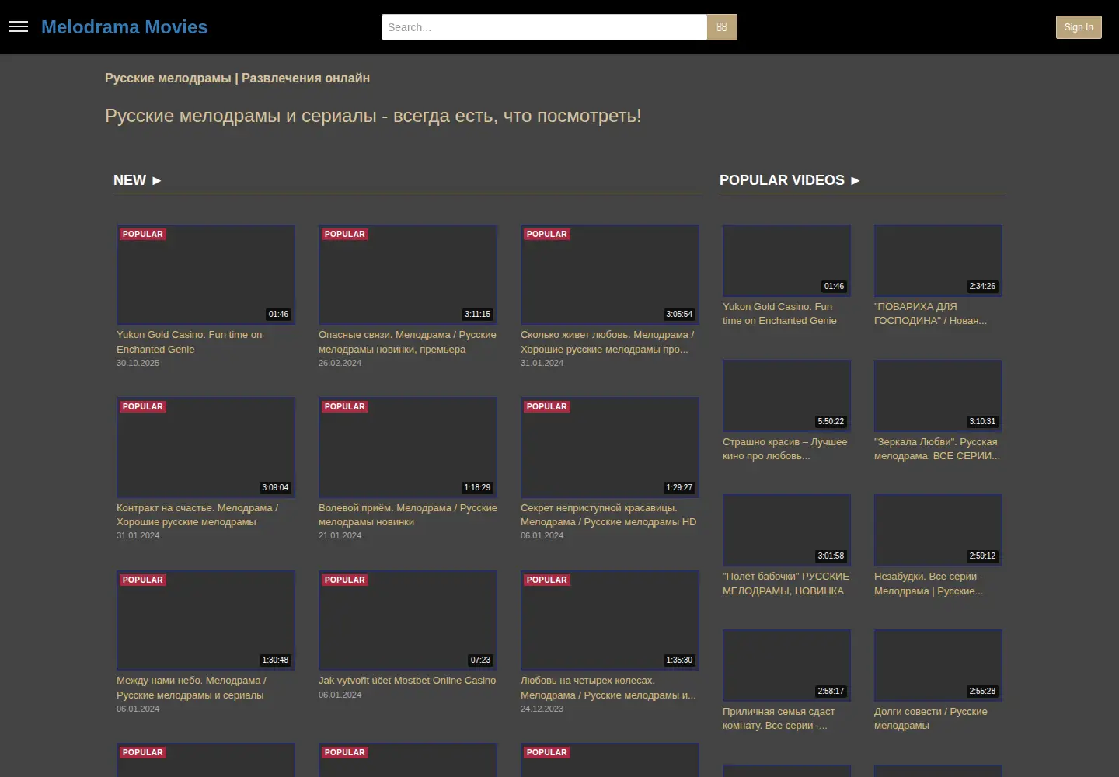Open the hamburger menu icon
This screenshot has height=777, width=1119.
[x=19, y=27]
